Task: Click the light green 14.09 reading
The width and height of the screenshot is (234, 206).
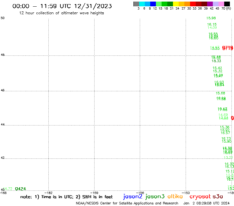Action: [212, 28]
